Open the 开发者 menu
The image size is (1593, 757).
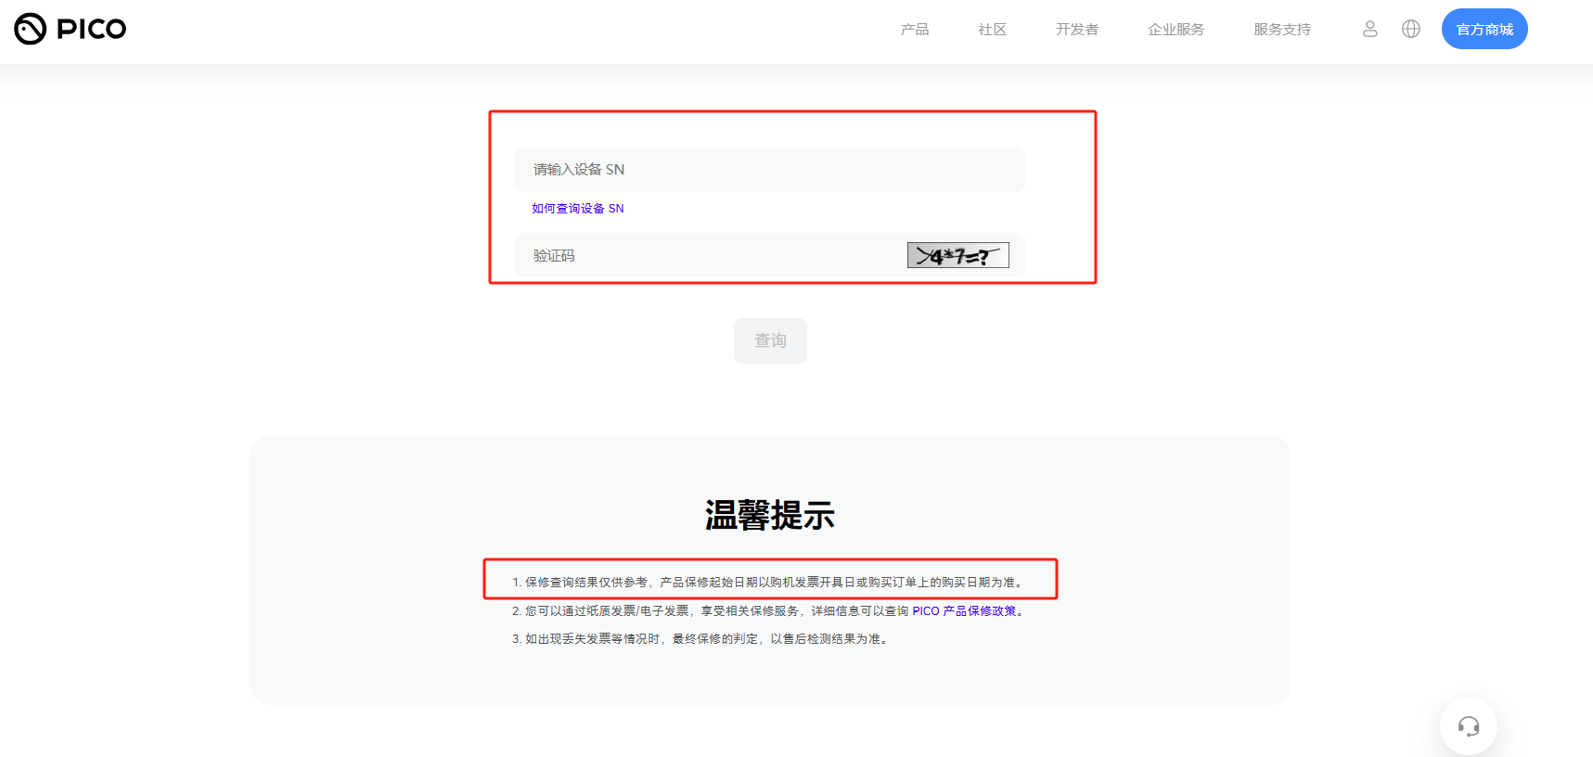click(x=1076, y=30)
